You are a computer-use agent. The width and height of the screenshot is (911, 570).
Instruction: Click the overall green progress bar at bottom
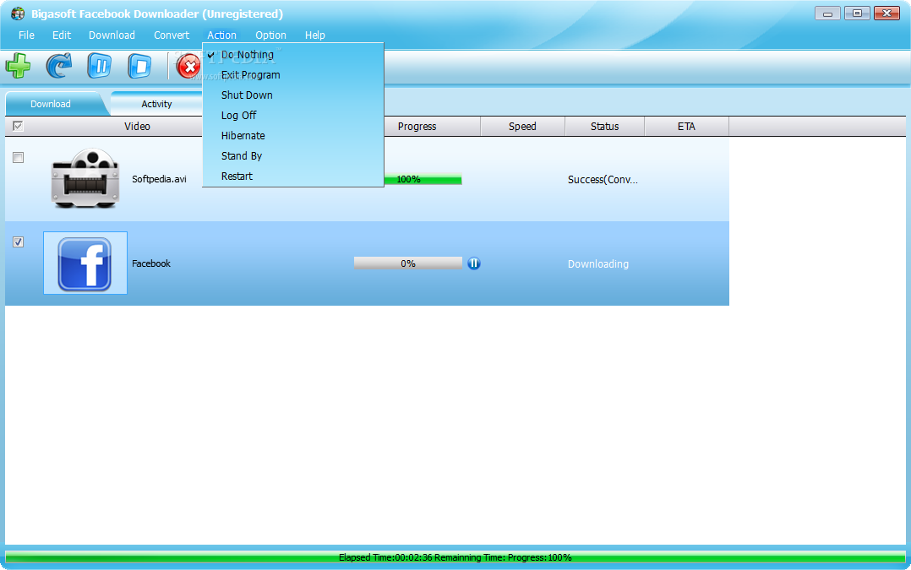[x=455, y=557]
